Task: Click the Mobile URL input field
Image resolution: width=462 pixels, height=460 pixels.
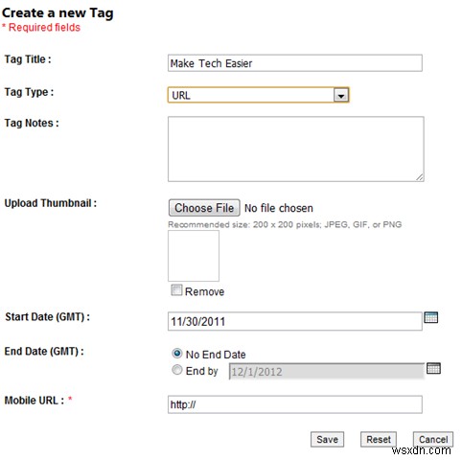Action: coord(295,404)
